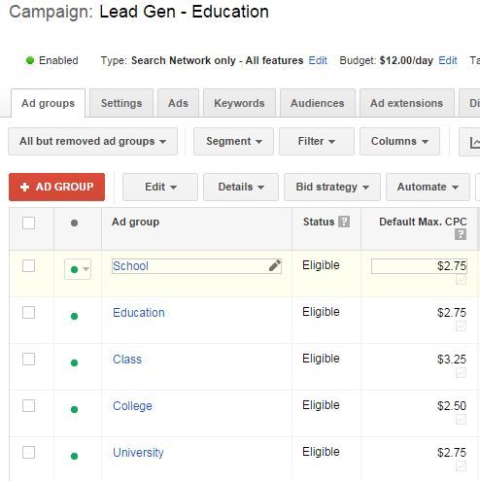Open the Edit dropdown menu in toolbar
This screenshot has height=481, width=480.
tap(160, 187)
